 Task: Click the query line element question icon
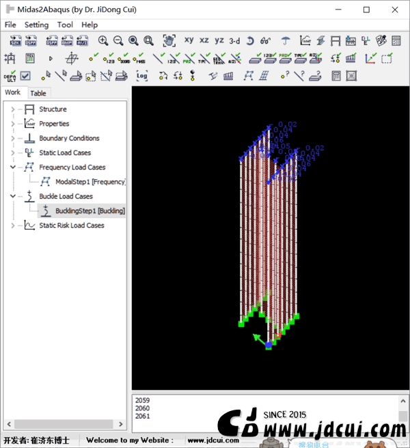(299, 76)
